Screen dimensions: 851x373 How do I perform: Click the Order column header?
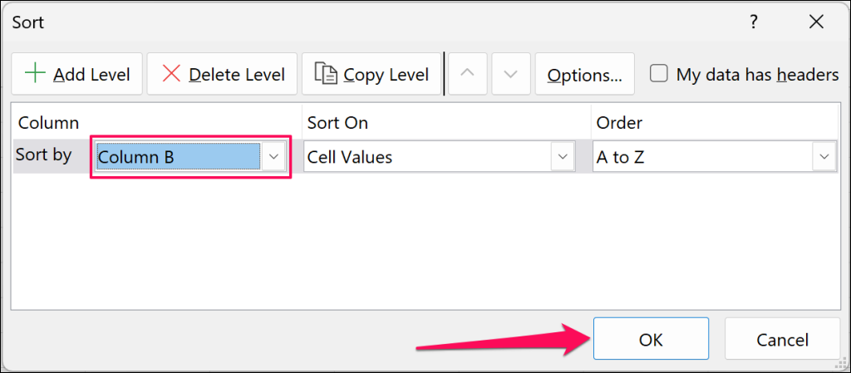(619, 123)
